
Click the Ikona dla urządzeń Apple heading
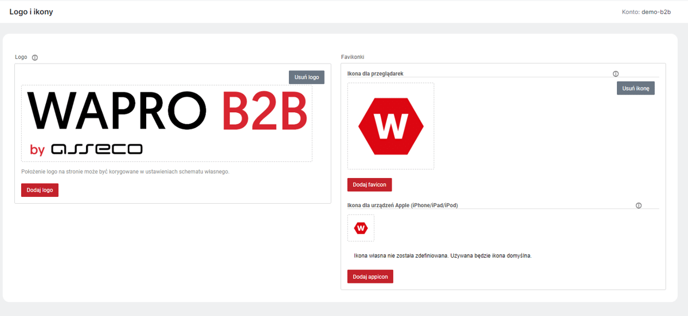[x=402, y=206]
